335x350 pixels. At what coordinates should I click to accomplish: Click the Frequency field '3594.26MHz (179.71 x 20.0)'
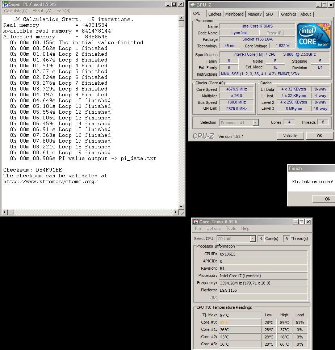(x=263, y=283)
